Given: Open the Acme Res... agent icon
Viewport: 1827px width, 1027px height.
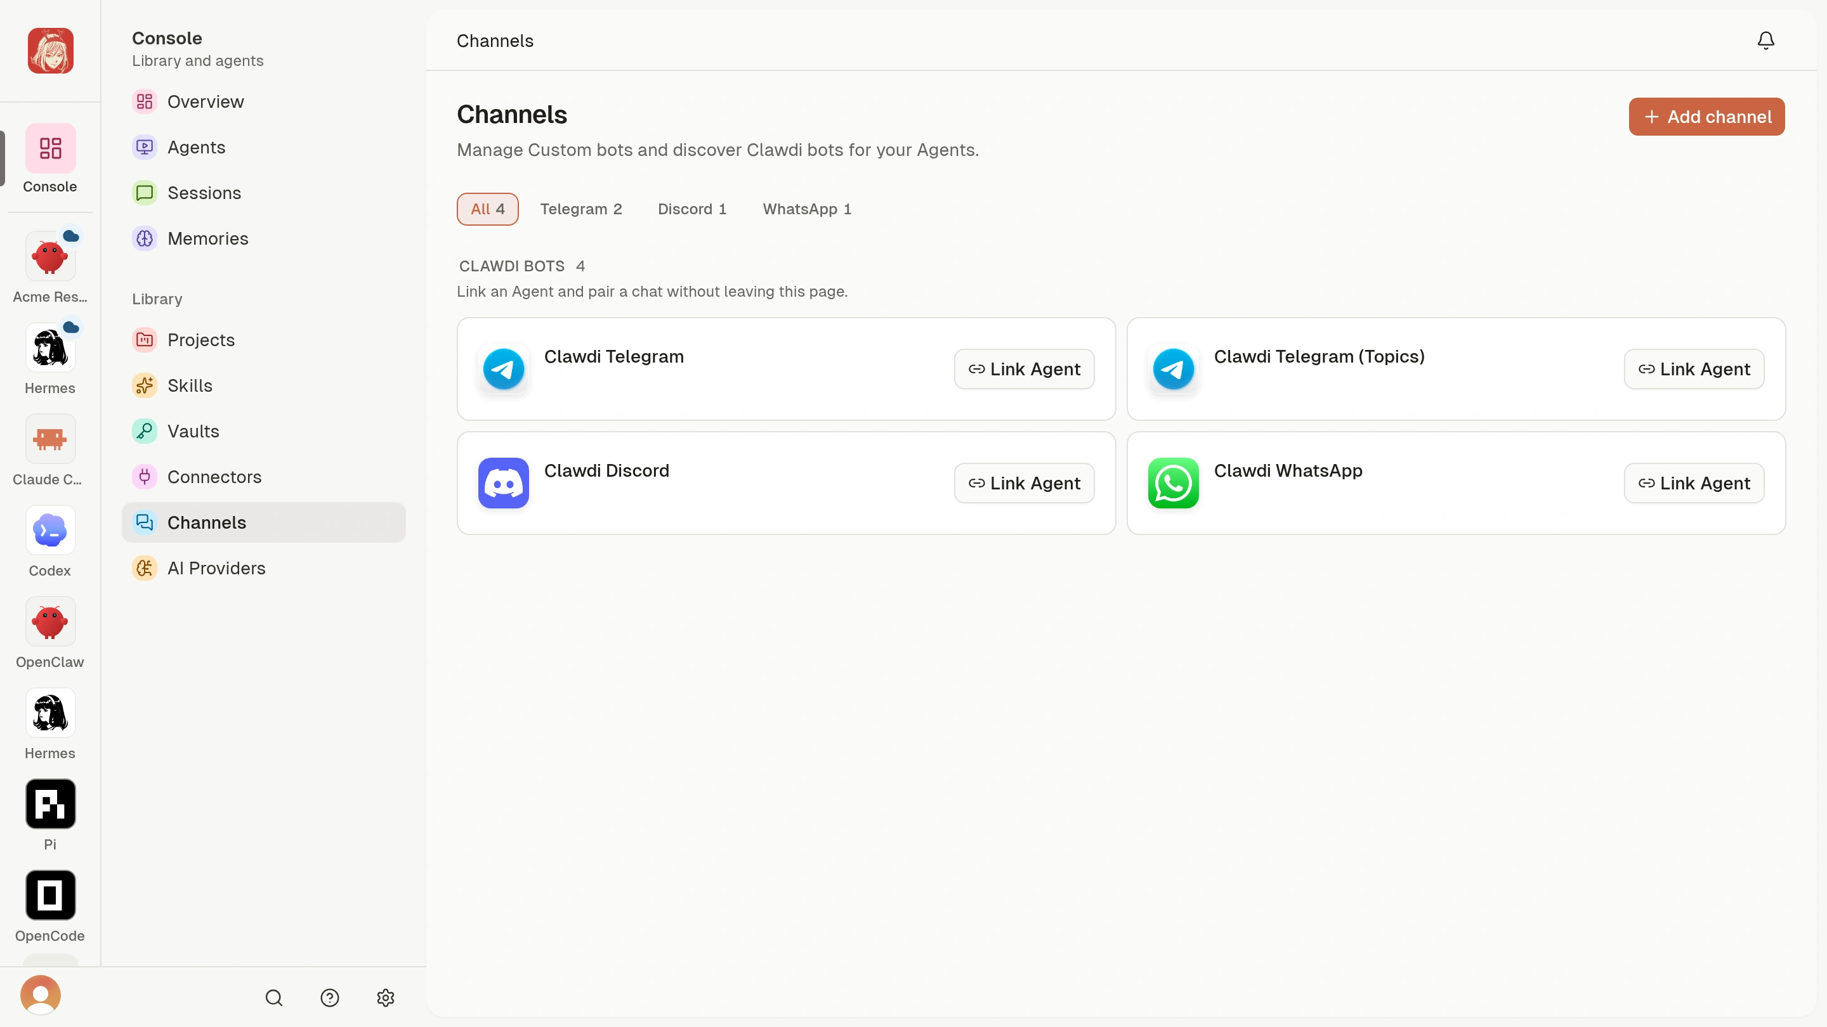Looking at the screenshot, I should (x=50, y=257).
